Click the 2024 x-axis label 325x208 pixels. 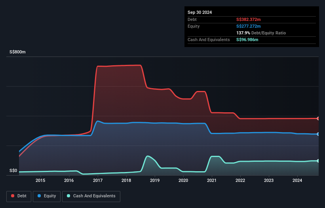[x=297, y=180]
